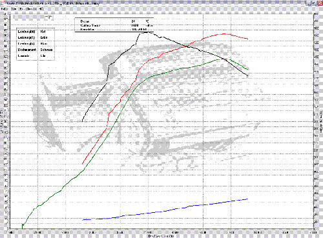Click the application icon in the title bar
The image size is (323, 238).
tap(3, 3)
